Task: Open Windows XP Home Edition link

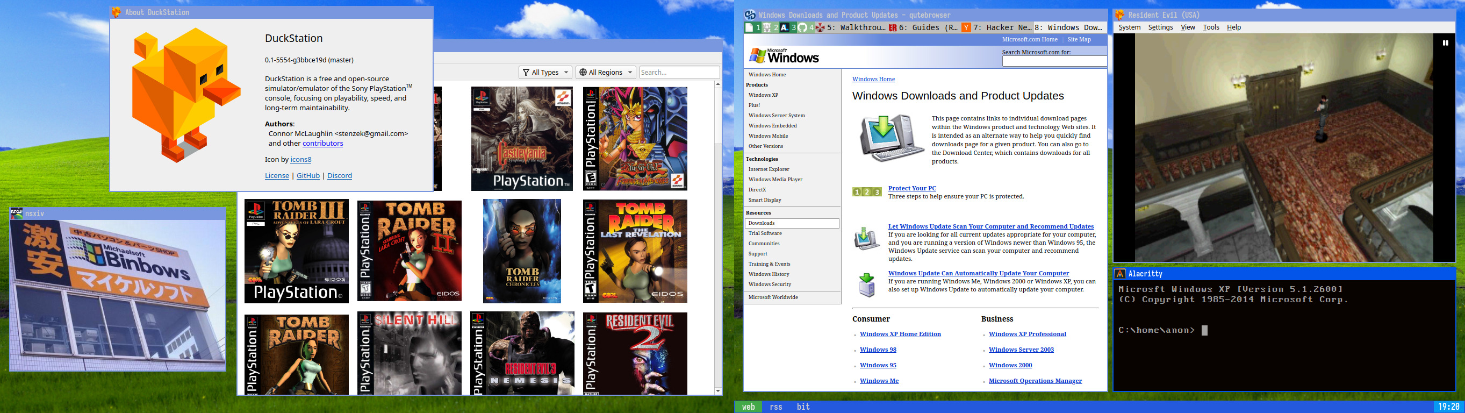Action: coord(900,334)
